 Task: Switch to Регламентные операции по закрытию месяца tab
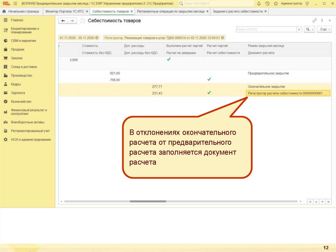(171, 11)
